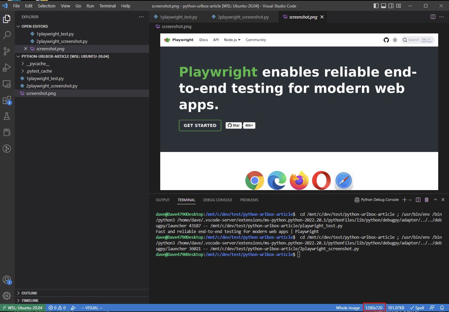Open 2playwright_screenshot.py in file tree

(x=52, y=86)
